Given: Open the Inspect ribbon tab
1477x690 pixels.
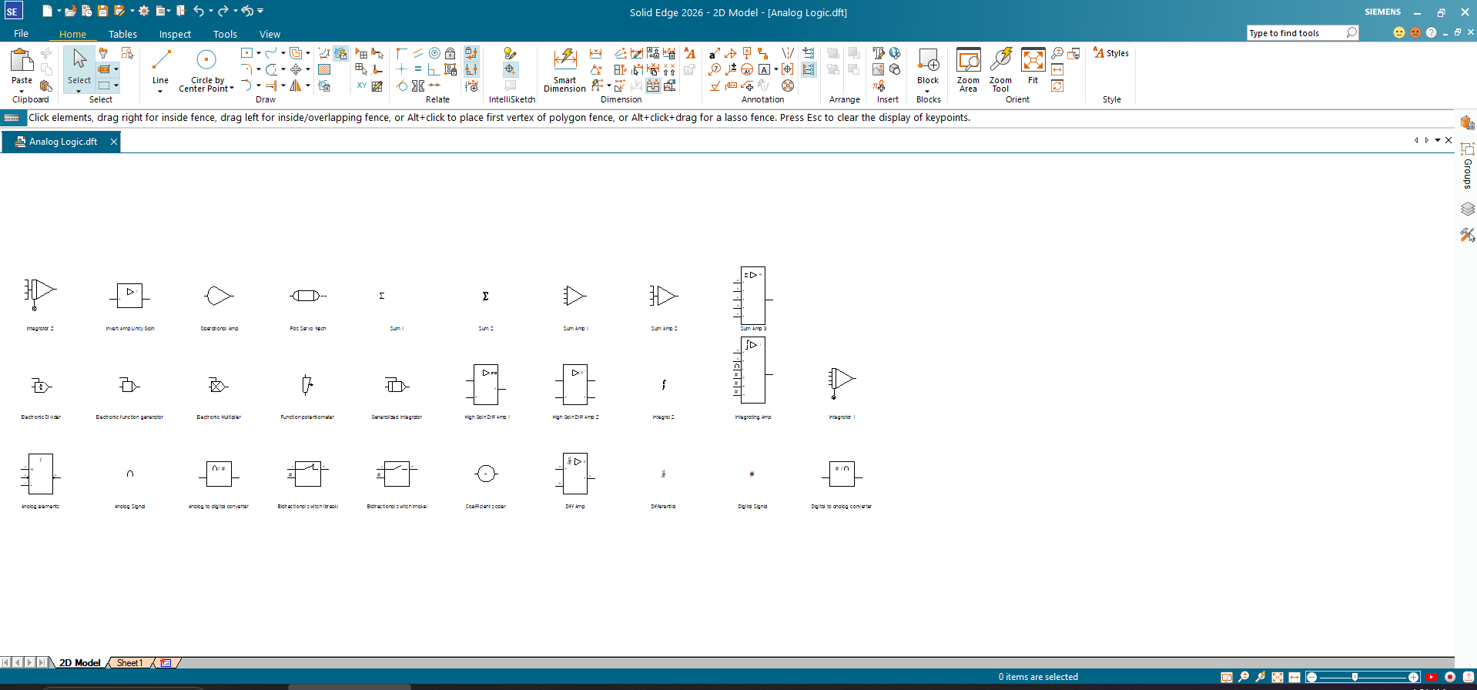Looking at the screenshot, I should click(x=175, y=34).
